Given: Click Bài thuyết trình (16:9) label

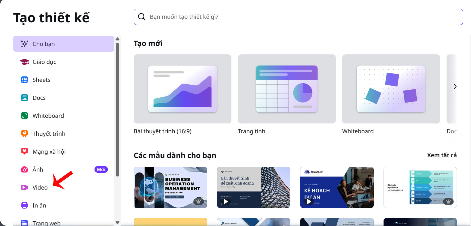Looking at the screenshot, I should pos(162,131).
